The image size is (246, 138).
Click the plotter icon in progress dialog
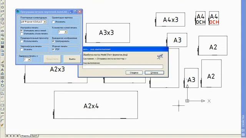coord(160,56)
